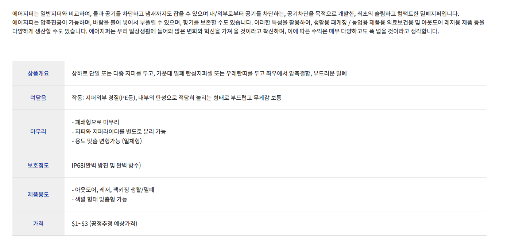
Task: Click the 상품개요 description about 압축결합
Action: 209,73
